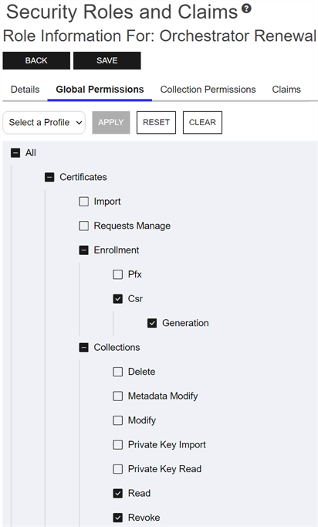Check the Delete collections checkbox
The height and width of the screenshot is (527, 318).
tap(118, 372)
